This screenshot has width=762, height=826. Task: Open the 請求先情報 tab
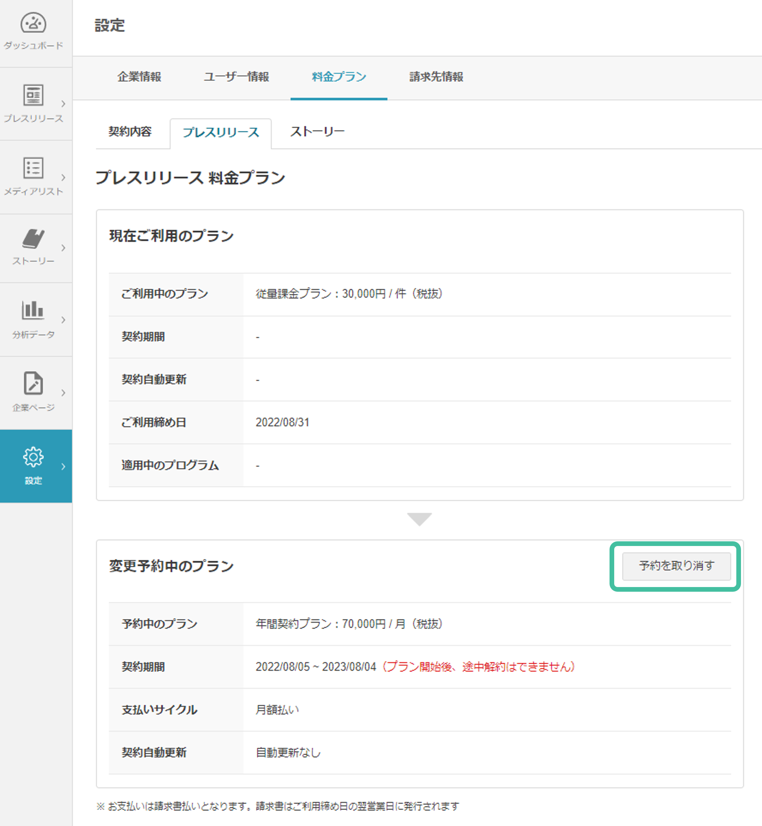click(x=436, y=77)
